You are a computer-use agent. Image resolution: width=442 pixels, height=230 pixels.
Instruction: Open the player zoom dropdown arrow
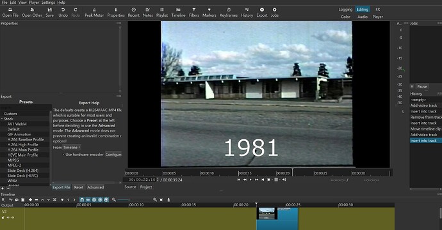(x=273, y=180)
